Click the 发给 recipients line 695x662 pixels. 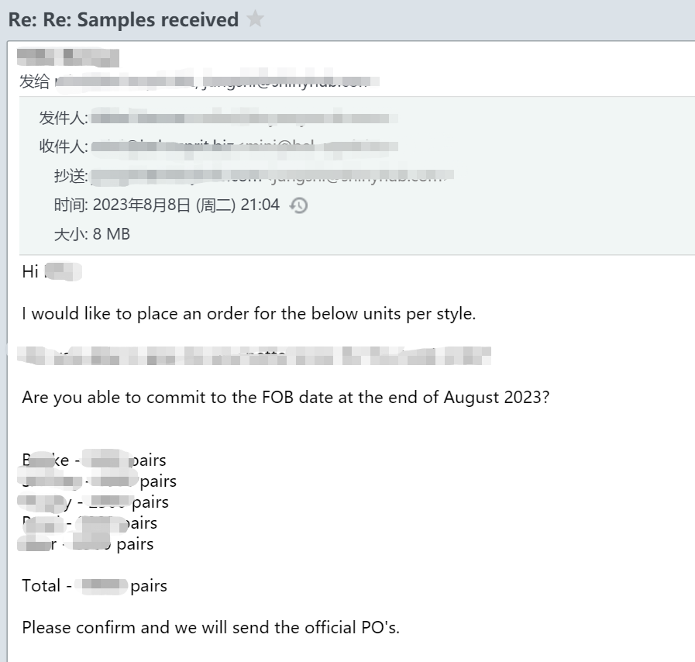199,81
